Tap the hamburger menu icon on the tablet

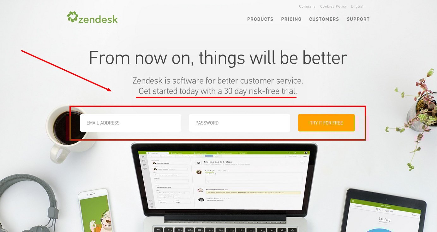pos(353,201)
